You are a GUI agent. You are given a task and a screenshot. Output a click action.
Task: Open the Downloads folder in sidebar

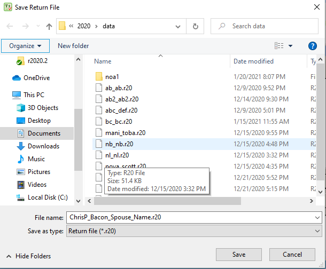click(x=43, y=146)
